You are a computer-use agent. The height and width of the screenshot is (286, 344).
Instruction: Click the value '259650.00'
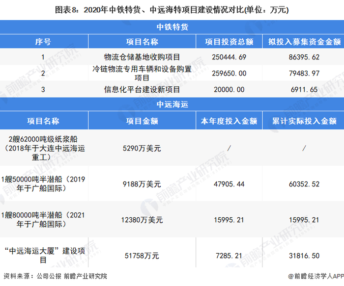coord(229,73)
